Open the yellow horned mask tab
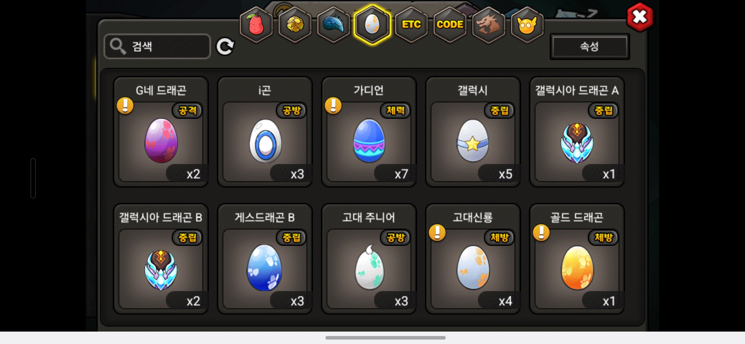745x344 pixels. (x=527, y=25)
